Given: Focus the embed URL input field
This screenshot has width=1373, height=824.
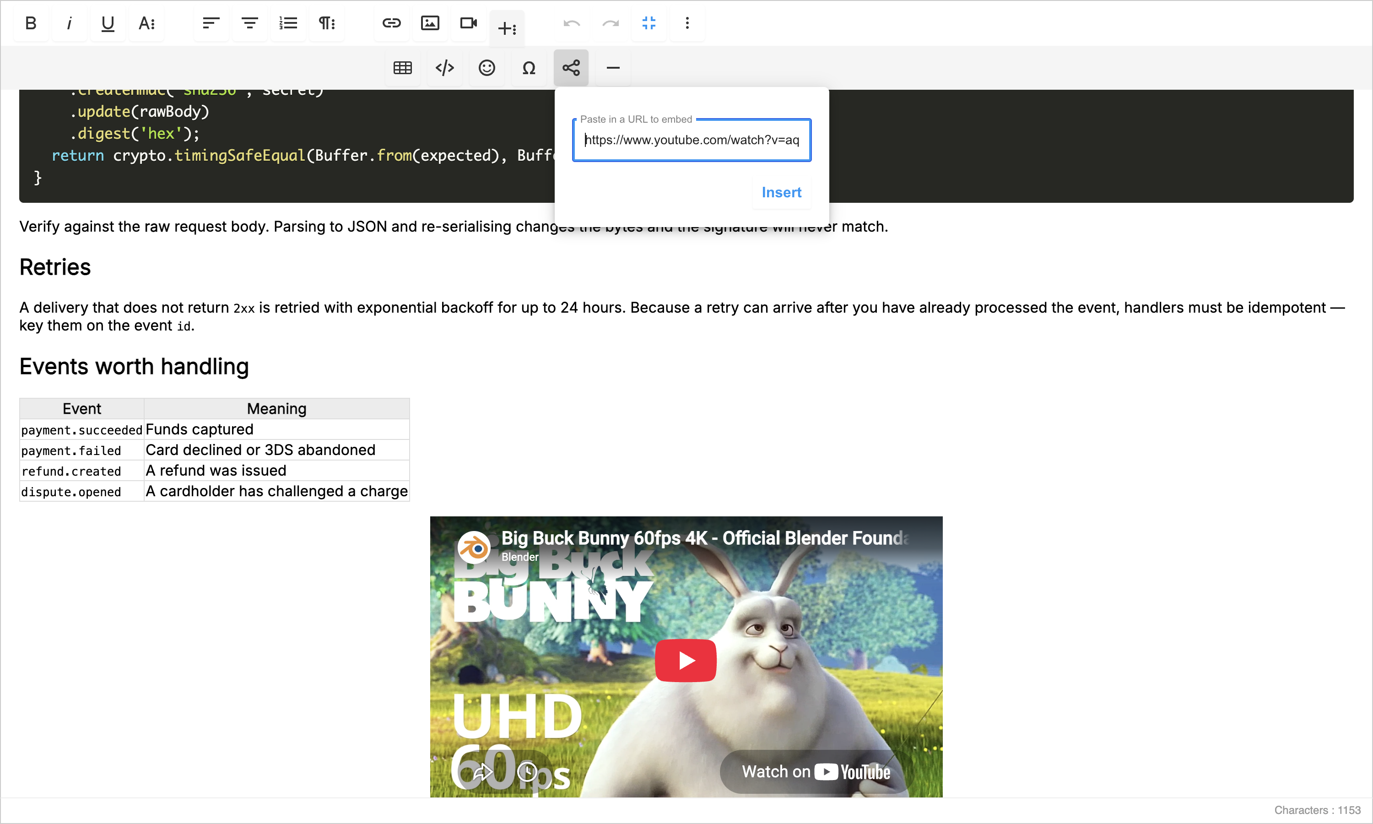Looking at the screenshot, I should (x=692, y=140).
